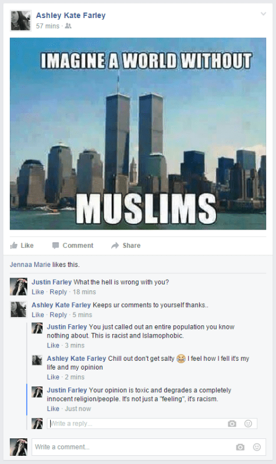Open emoji picker in the reply box

pyautogui.click(x=248, y=423)
